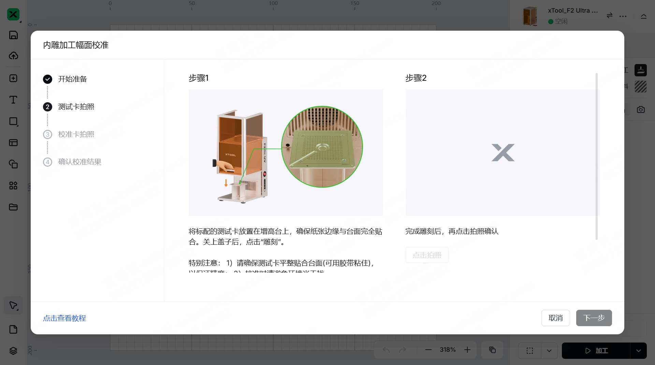The width and height of the screenshot is (655, 365).
Task: Select the 开始准备 completed step
Action: 72,79
